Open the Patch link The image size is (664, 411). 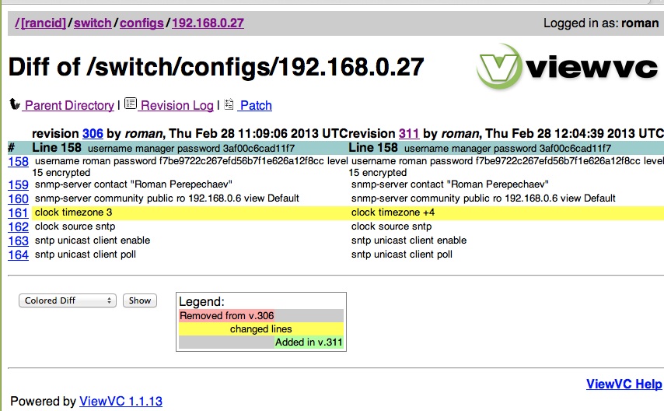(256, 105)
